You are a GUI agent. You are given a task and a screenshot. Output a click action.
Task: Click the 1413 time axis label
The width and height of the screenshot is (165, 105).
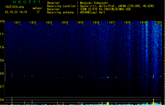pos(49,23)
